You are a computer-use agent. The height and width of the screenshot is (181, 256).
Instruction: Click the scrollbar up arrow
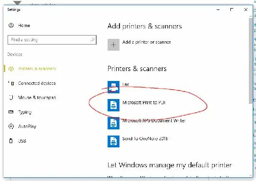point(251,16)
